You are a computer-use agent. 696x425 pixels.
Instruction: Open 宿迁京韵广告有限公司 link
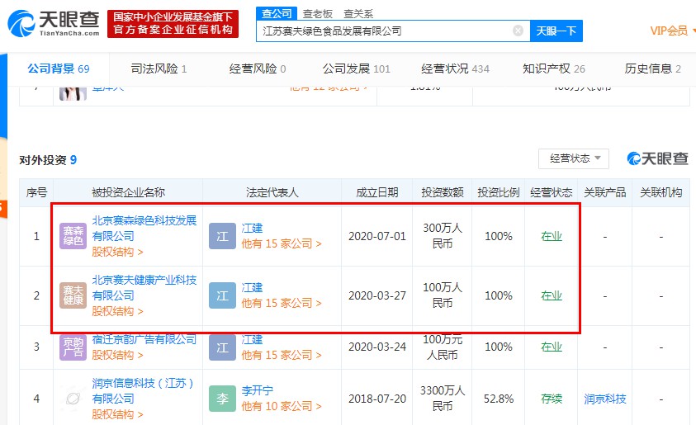[144, 339]
